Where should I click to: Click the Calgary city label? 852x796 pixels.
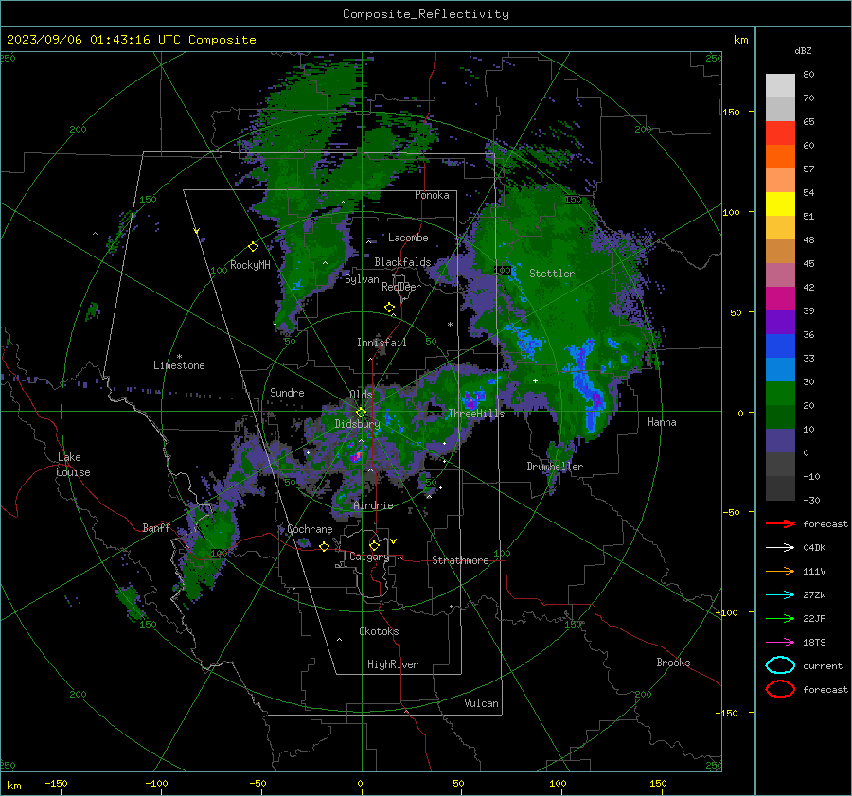point(369,557)
